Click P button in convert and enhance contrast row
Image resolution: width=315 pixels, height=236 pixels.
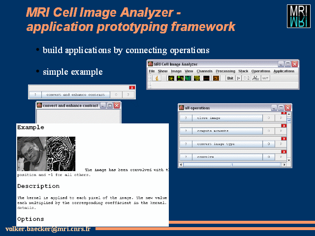(x=128, y=94)
